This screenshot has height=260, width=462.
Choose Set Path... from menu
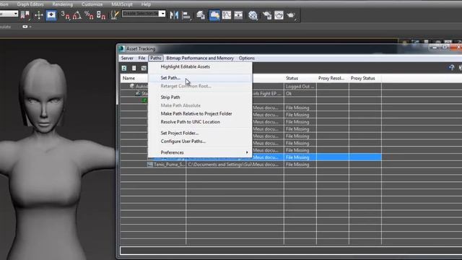[200, 78]
